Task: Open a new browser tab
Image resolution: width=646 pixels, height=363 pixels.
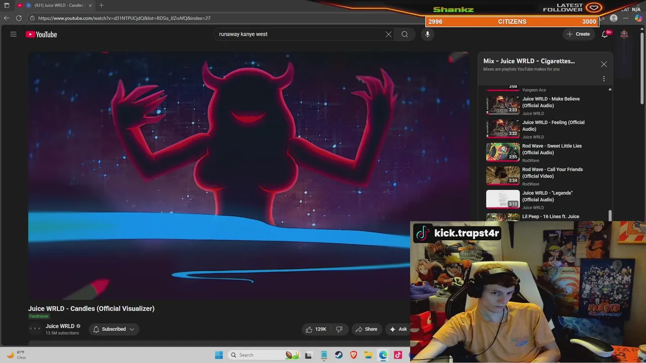Action: point(101,5)
